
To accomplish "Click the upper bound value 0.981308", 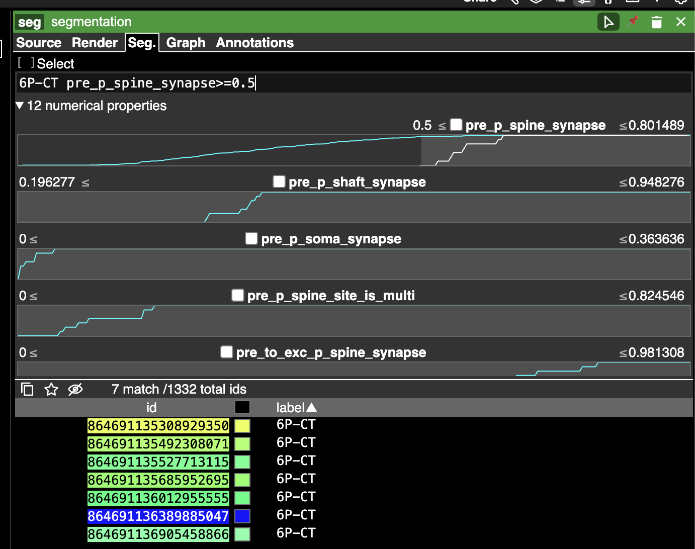I will click(656, 352).
